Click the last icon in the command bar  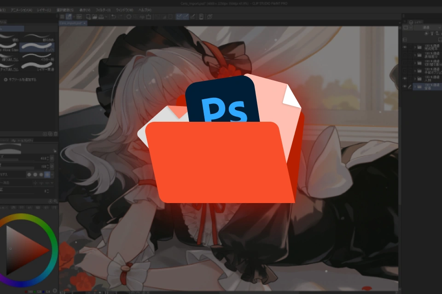[x=210, y=17]
